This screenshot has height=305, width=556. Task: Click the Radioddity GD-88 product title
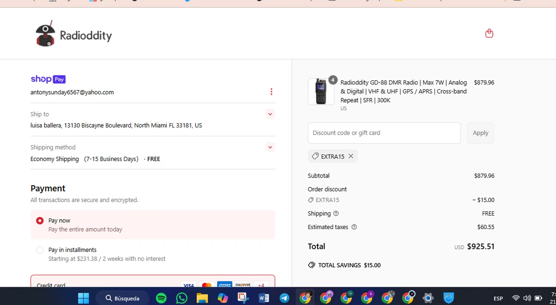click(404, 91)
